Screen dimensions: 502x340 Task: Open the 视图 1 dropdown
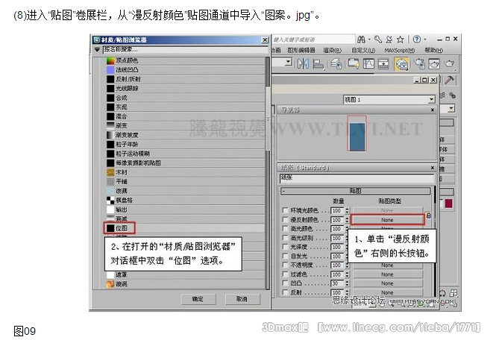[431, 99]
